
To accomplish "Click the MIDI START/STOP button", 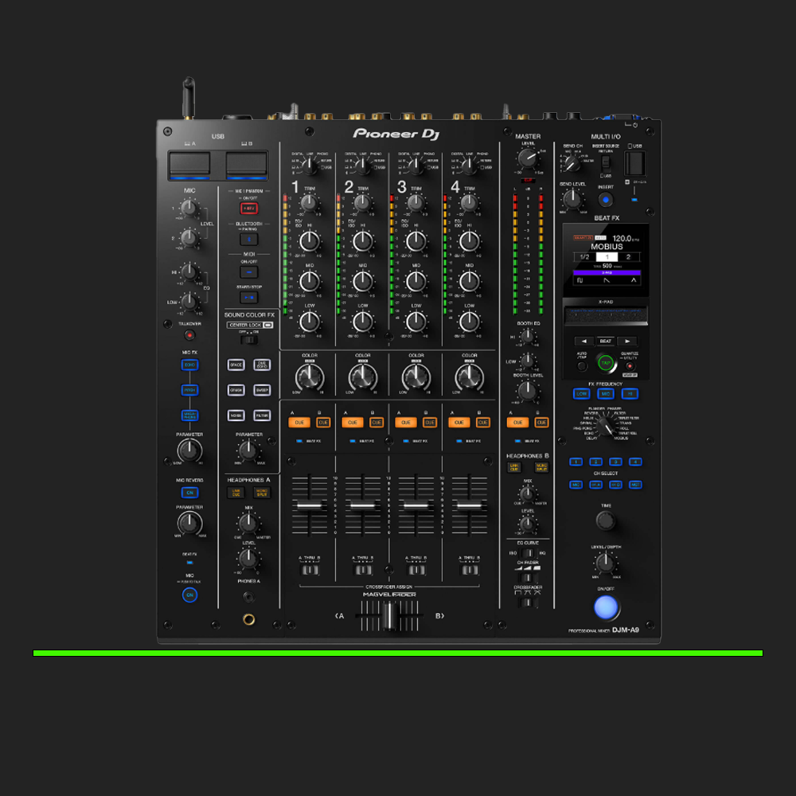I will (x=248, y=298).
